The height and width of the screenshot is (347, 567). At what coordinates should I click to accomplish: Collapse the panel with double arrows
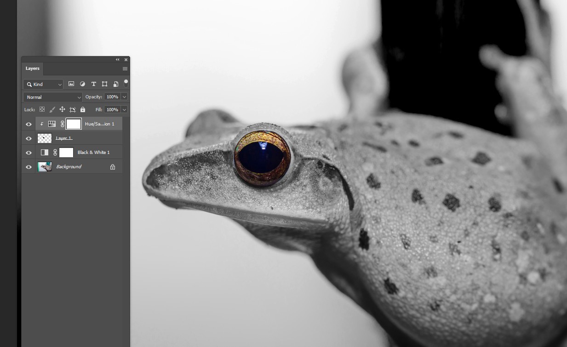click(x=118, y=60)
